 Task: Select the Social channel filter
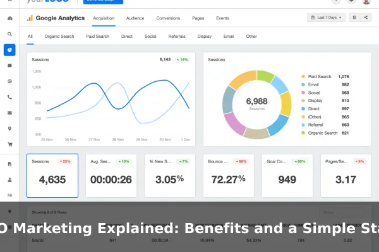[150, 37]
